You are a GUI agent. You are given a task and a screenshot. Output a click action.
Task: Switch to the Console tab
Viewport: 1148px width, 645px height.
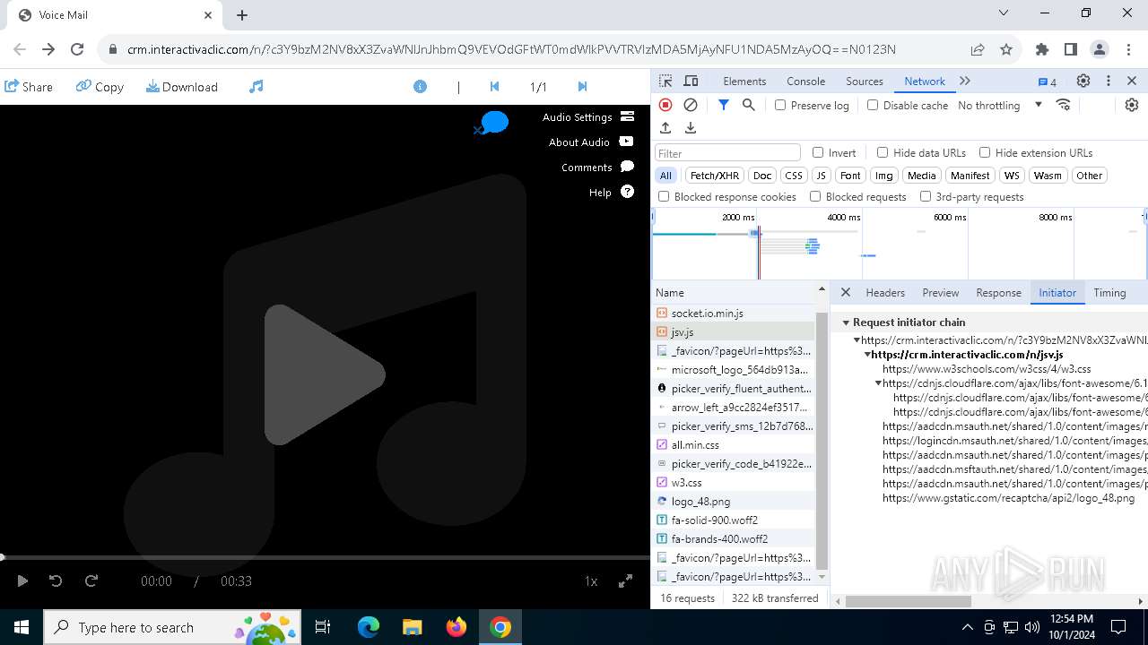pyautogui.click(x=805, y=81)
